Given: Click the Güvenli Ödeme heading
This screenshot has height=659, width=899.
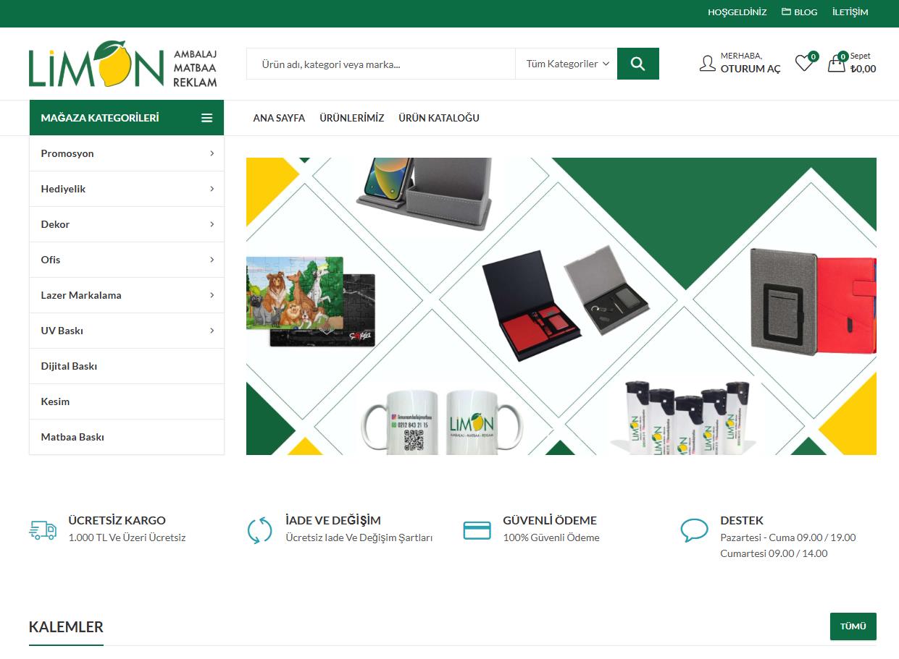Looking at the screenshot, I should (550, 520).
